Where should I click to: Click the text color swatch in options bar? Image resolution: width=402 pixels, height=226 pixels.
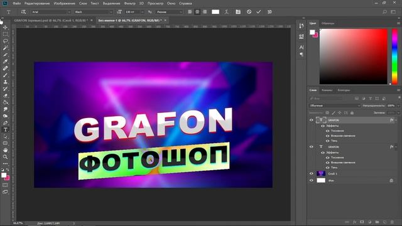point(215,12)
